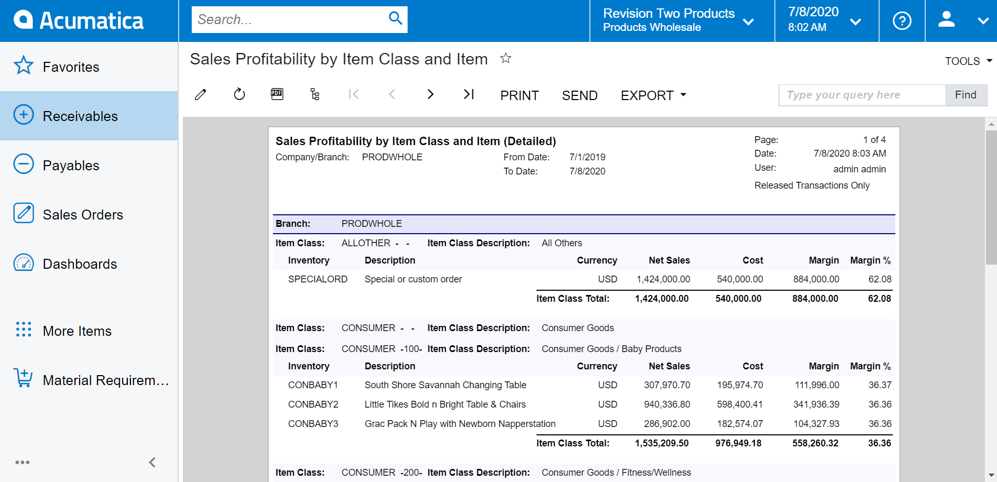Viewport: 997px width, 482px height.
Task: Click the report vertical scrollbar thumb
Action: pos(991,198)
